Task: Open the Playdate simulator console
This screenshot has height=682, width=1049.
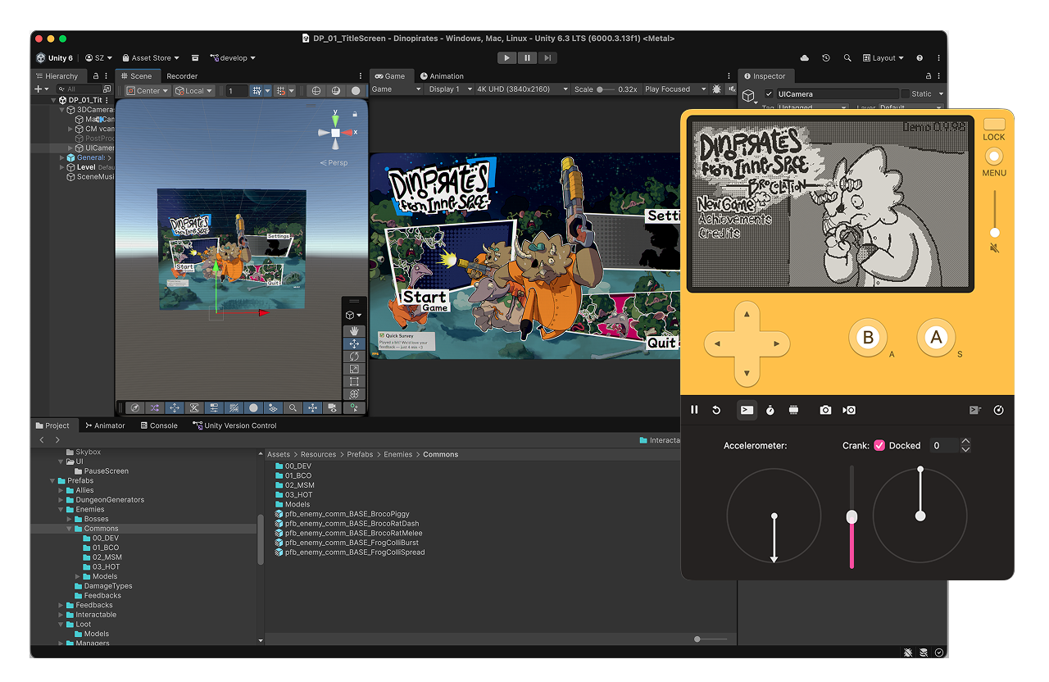Action: (747, 410)
